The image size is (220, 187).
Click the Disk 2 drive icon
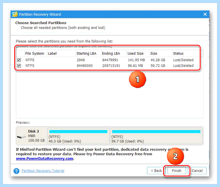pos(22,137)
